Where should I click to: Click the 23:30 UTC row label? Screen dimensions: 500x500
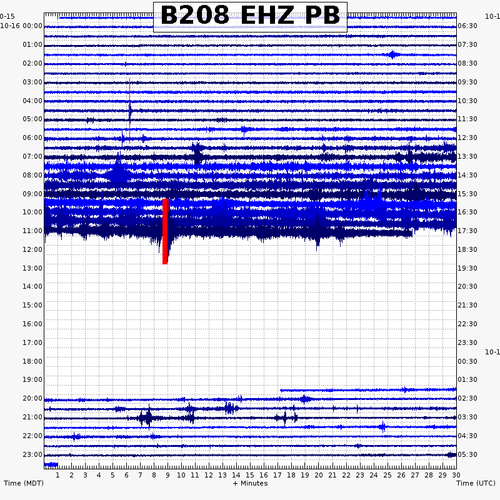click(467, 342)
